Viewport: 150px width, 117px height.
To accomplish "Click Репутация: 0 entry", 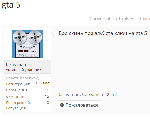I will pos(18,108).
